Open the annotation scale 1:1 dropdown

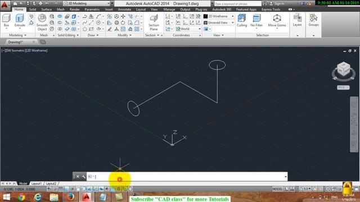click(x=305, y=189)
